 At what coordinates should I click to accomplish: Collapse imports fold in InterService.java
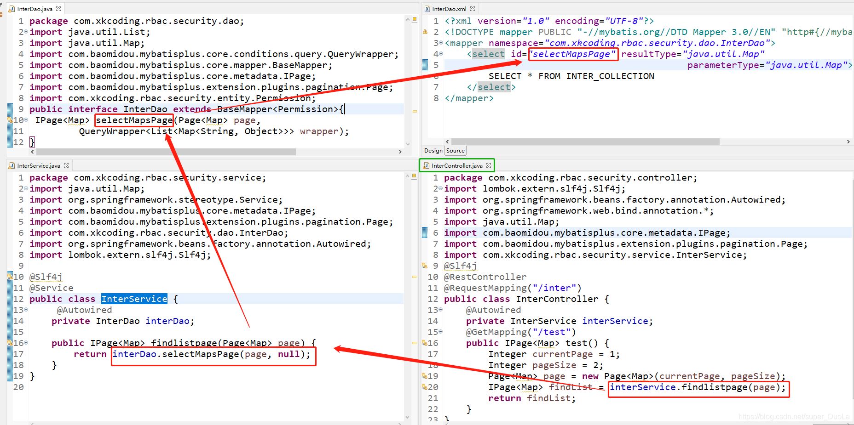click(26, 188)
